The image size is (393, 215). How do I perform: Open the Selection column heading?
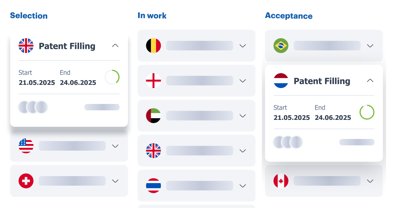29,16
